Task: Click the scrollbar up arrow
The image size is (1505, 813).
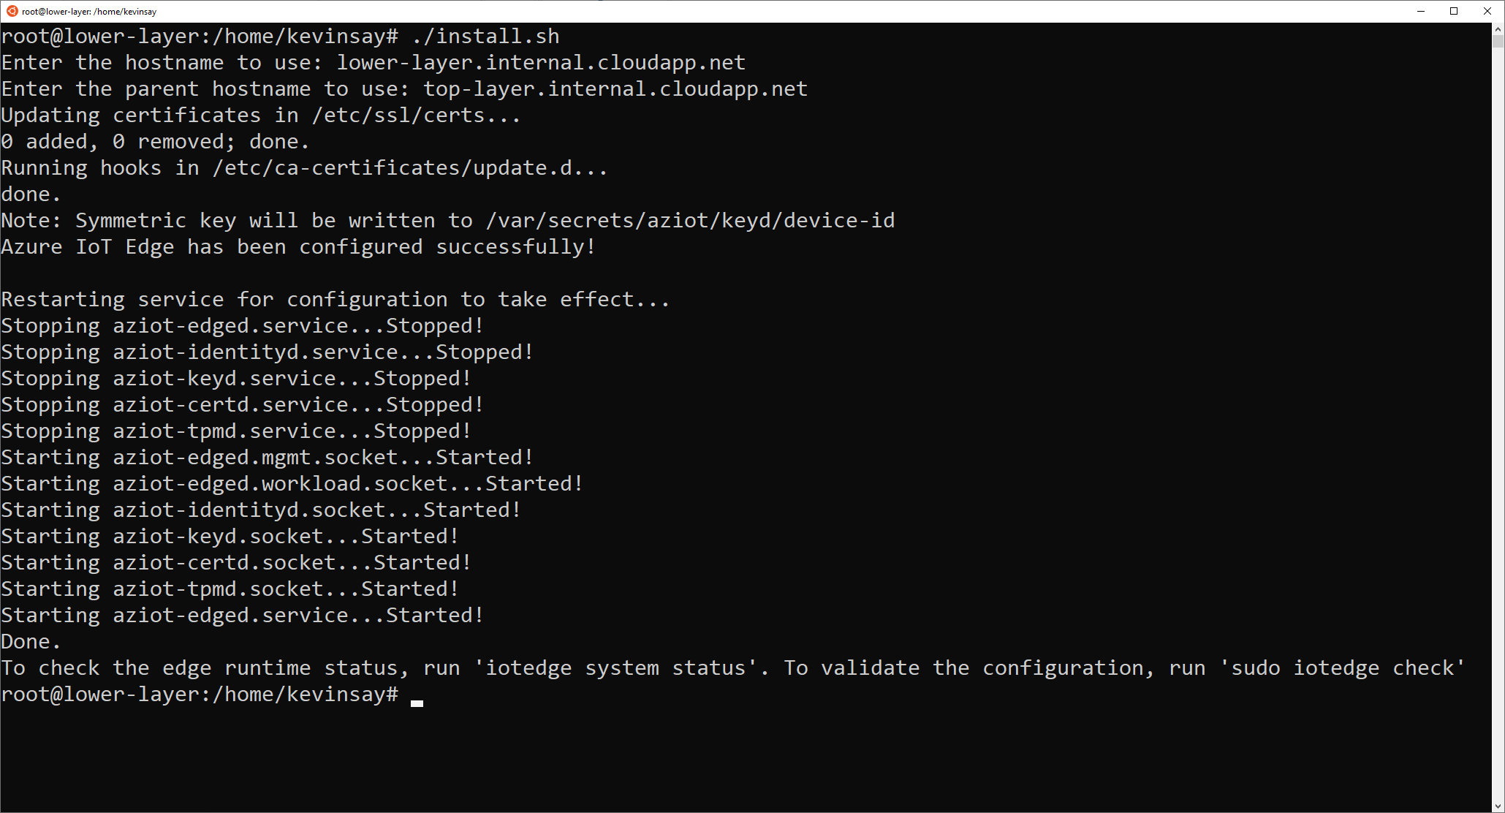Action: pyautogui.click(x=1496, y=31)
